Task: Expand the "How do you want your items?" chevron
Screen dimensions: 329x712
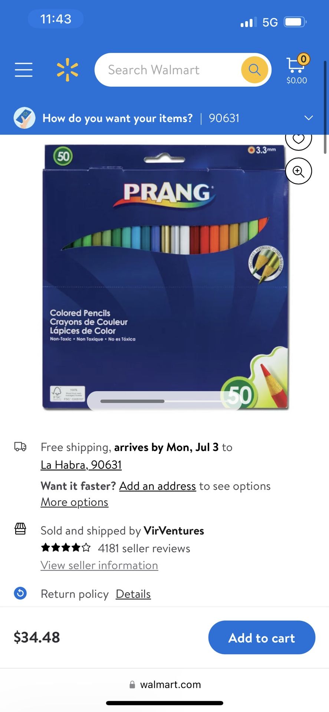Action: click(309, 118)
